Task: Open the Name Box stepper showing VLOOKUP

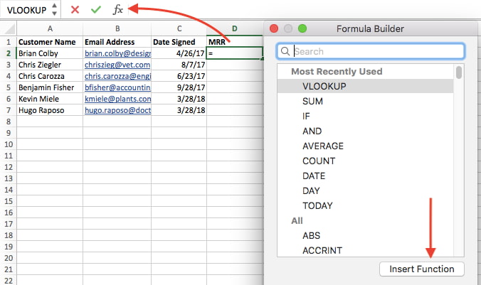Action: [x=55, y=10]
